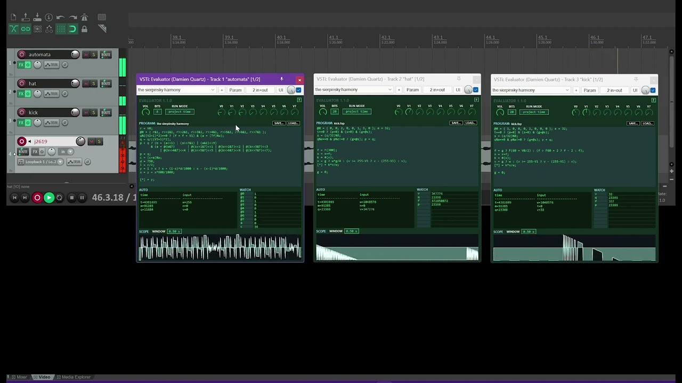The height and width of the screenshot is (383, 682).
Task: Open ROUTE button on kick track
Action: click(x=106, y=112)
